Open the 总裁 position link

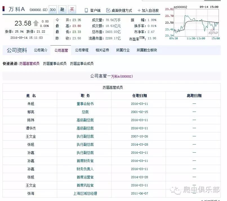(x=85, y=112)
